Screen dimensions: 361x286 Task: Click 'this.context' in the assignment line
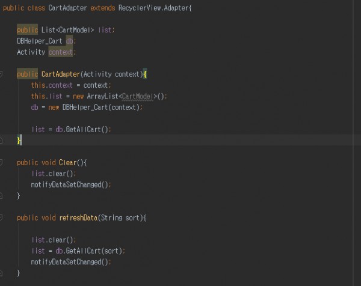click(52, 85)
